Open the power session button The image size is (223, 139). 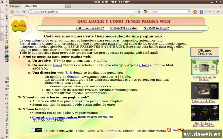pyautogui.click(x=7, y=137)
